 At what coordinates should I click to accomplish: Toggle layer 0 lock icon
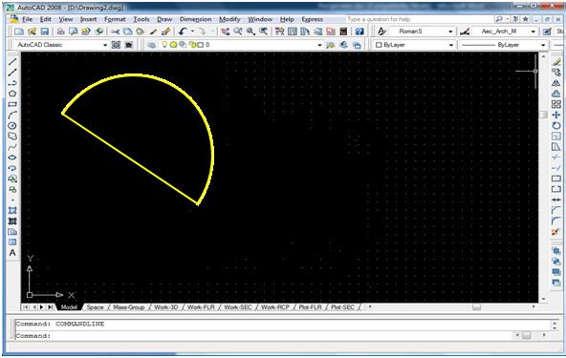point(192,45)
